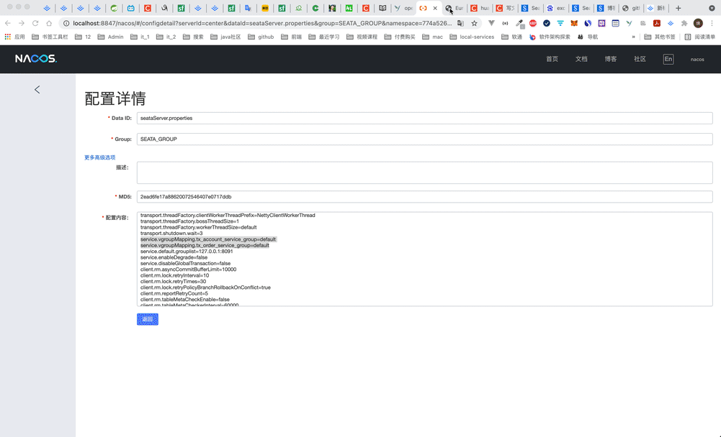The image size is (721, 437).
Task: Open the browser home page
Action: pos(49,23)
